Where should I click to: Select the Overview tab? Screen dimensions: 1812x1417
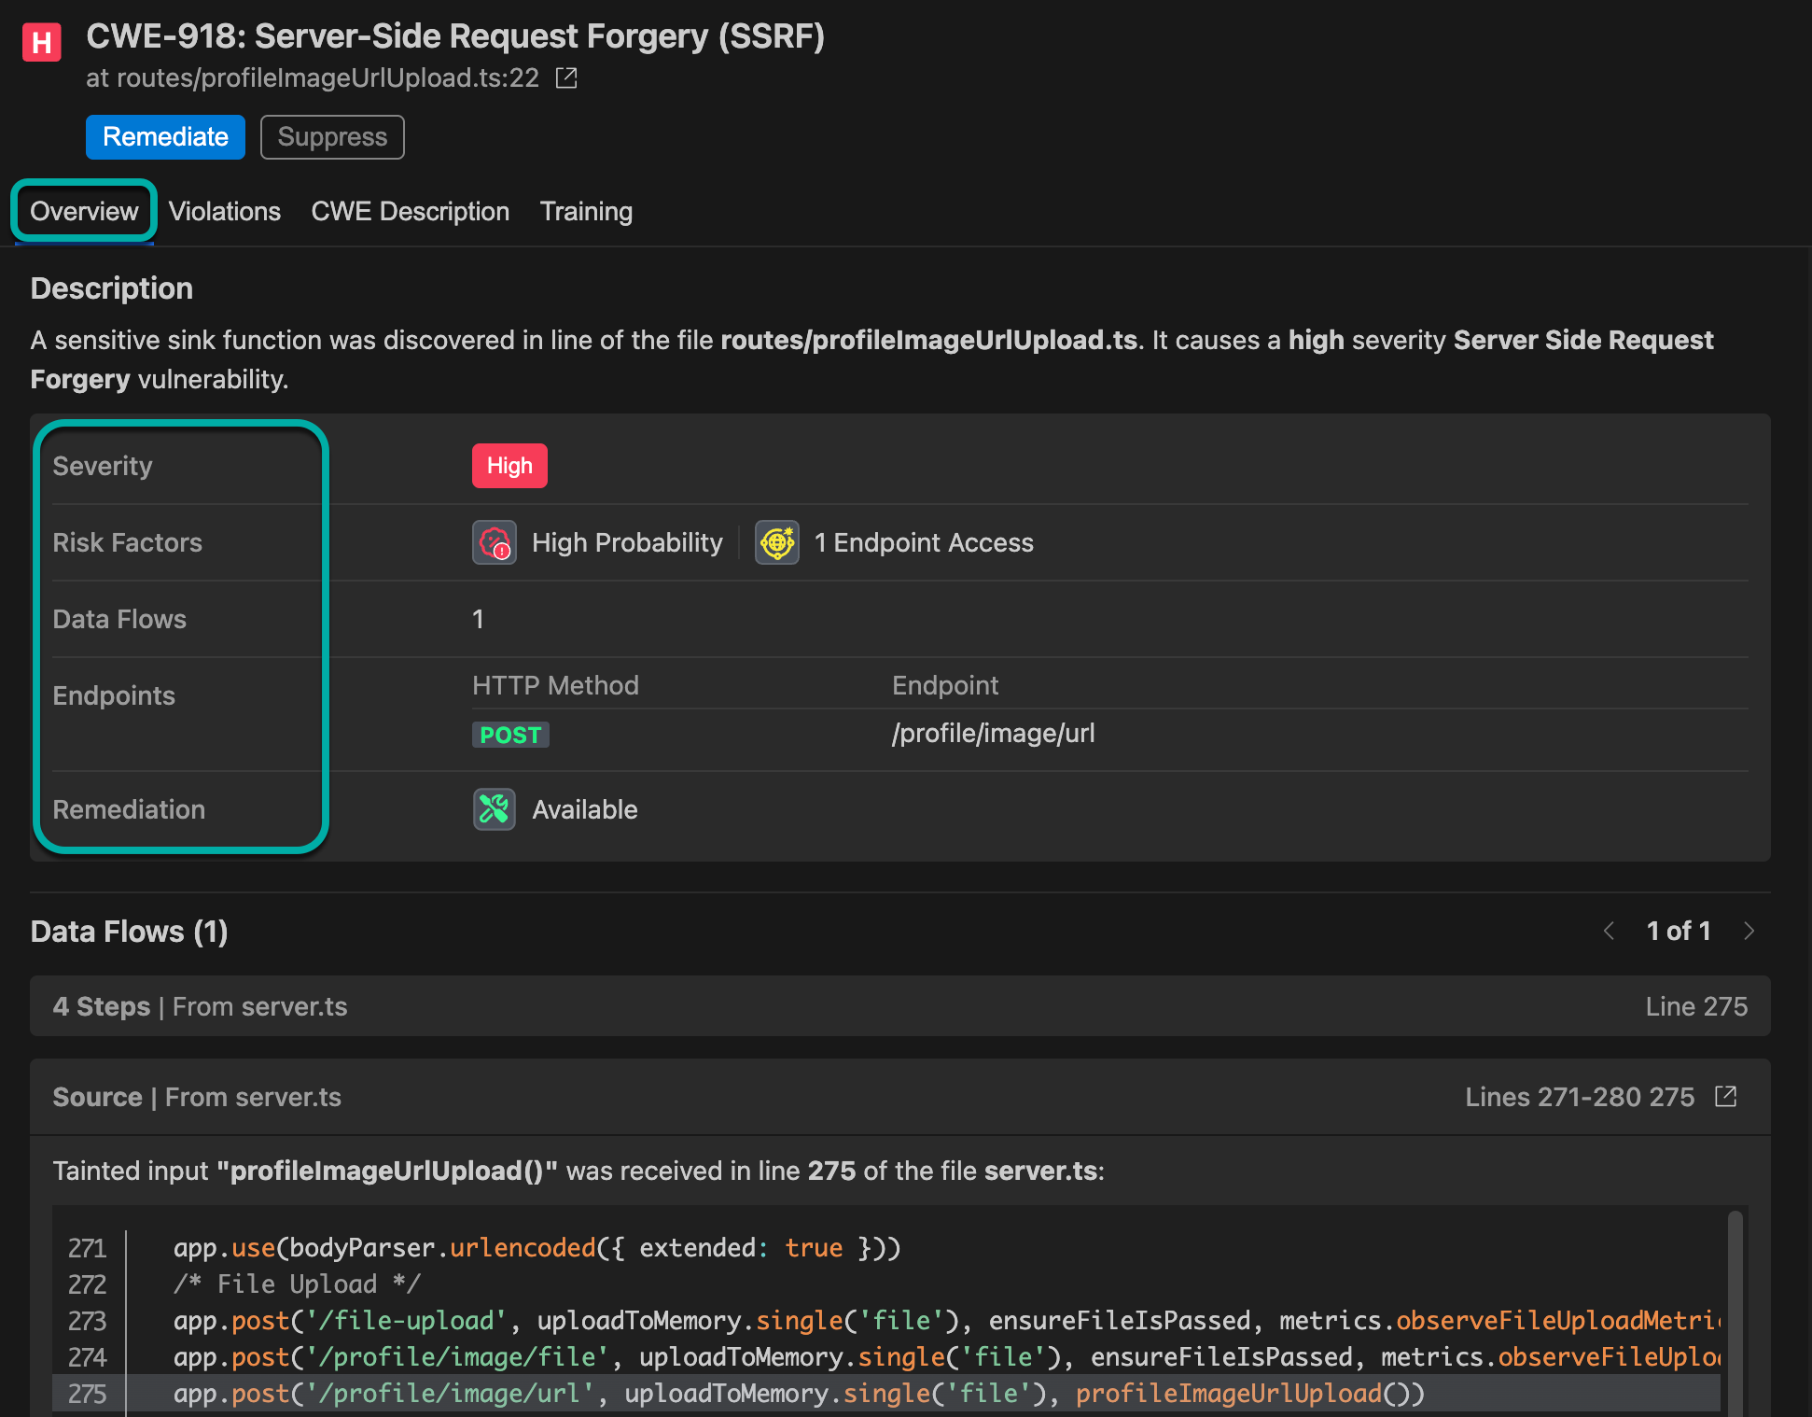coord(84,212)
